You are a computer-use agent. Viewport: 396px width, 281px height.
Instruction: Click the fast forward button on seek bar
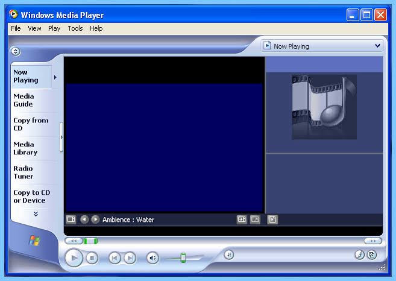coord(372,241)
